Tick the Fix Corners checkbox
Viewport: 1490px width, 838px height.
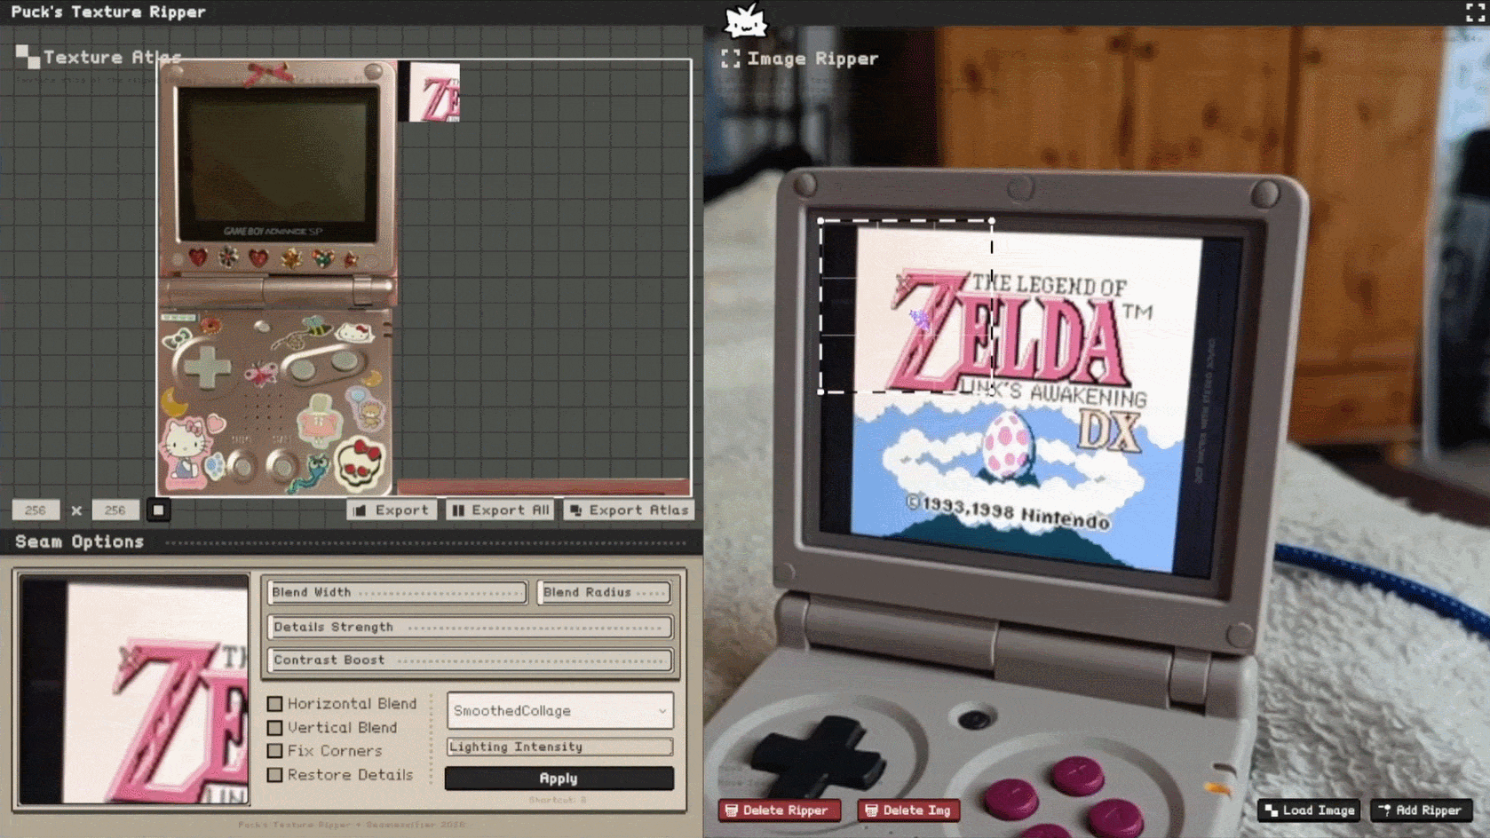click(x=275, y=751)
